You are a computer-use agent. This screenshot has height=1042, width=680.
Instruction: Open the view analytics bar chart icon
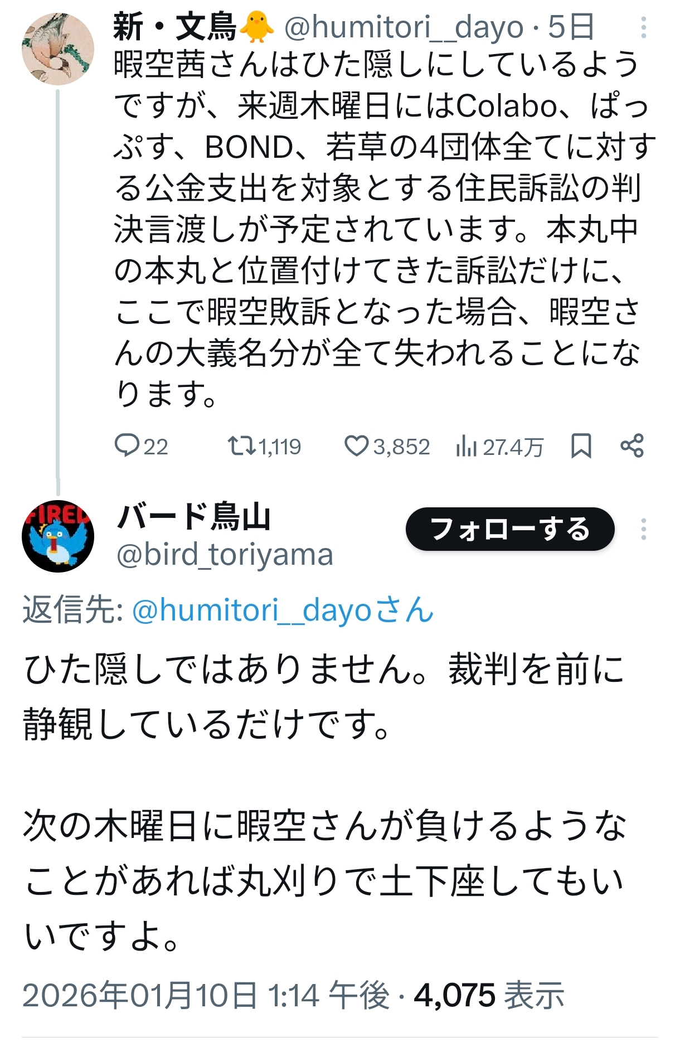pos(466,446)
